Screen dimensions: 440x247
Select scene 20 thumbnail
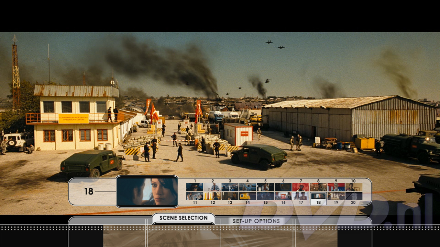click(x=354, y=196)
